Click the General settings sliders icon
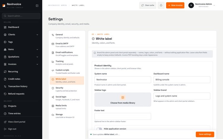The width and height of the screenshot is (223, 139). pyautogui.click(x=53, y=35)
